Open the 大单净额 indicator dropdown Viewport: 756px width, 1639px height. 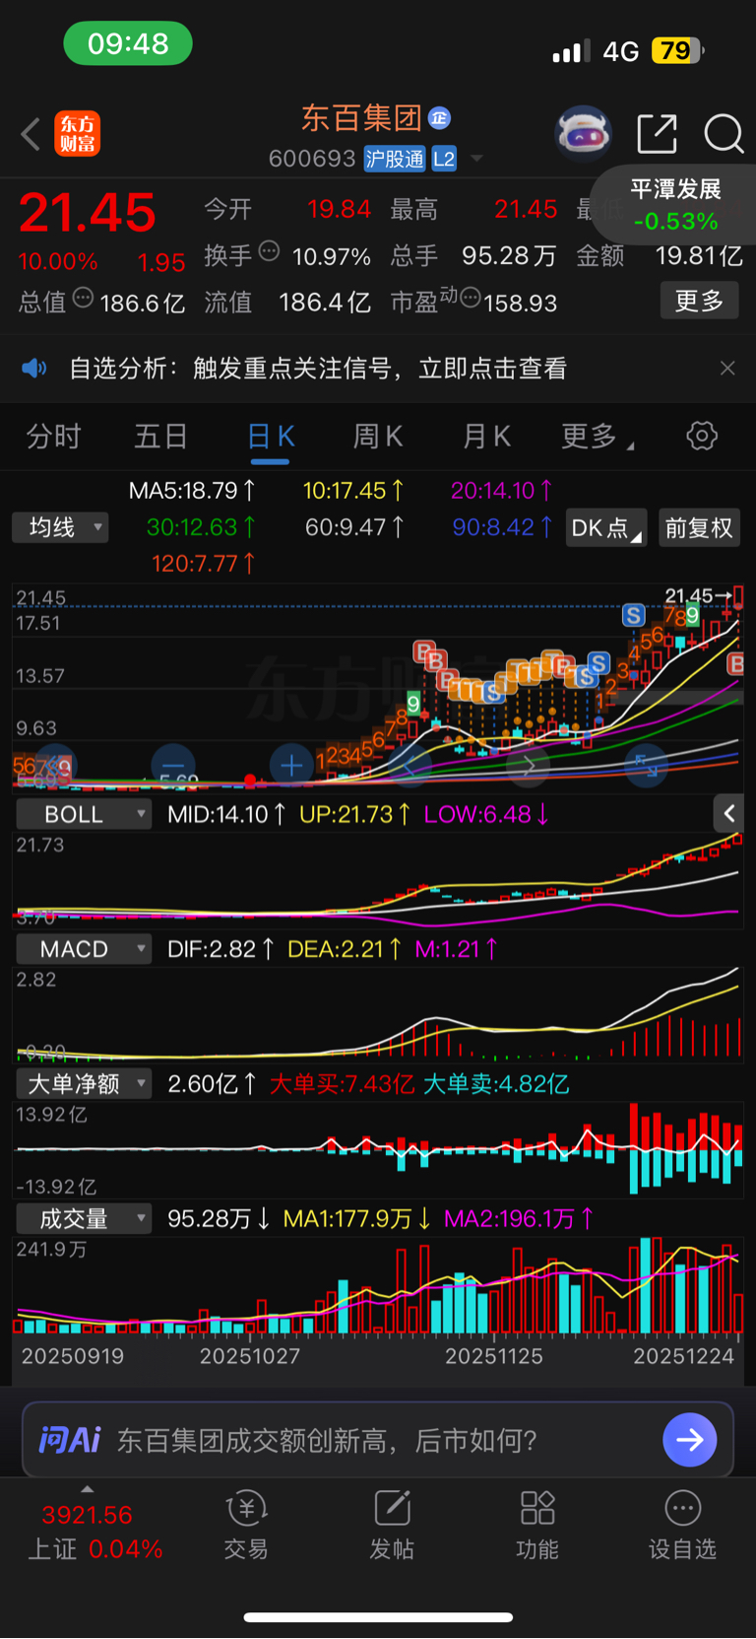(84, 1084)
